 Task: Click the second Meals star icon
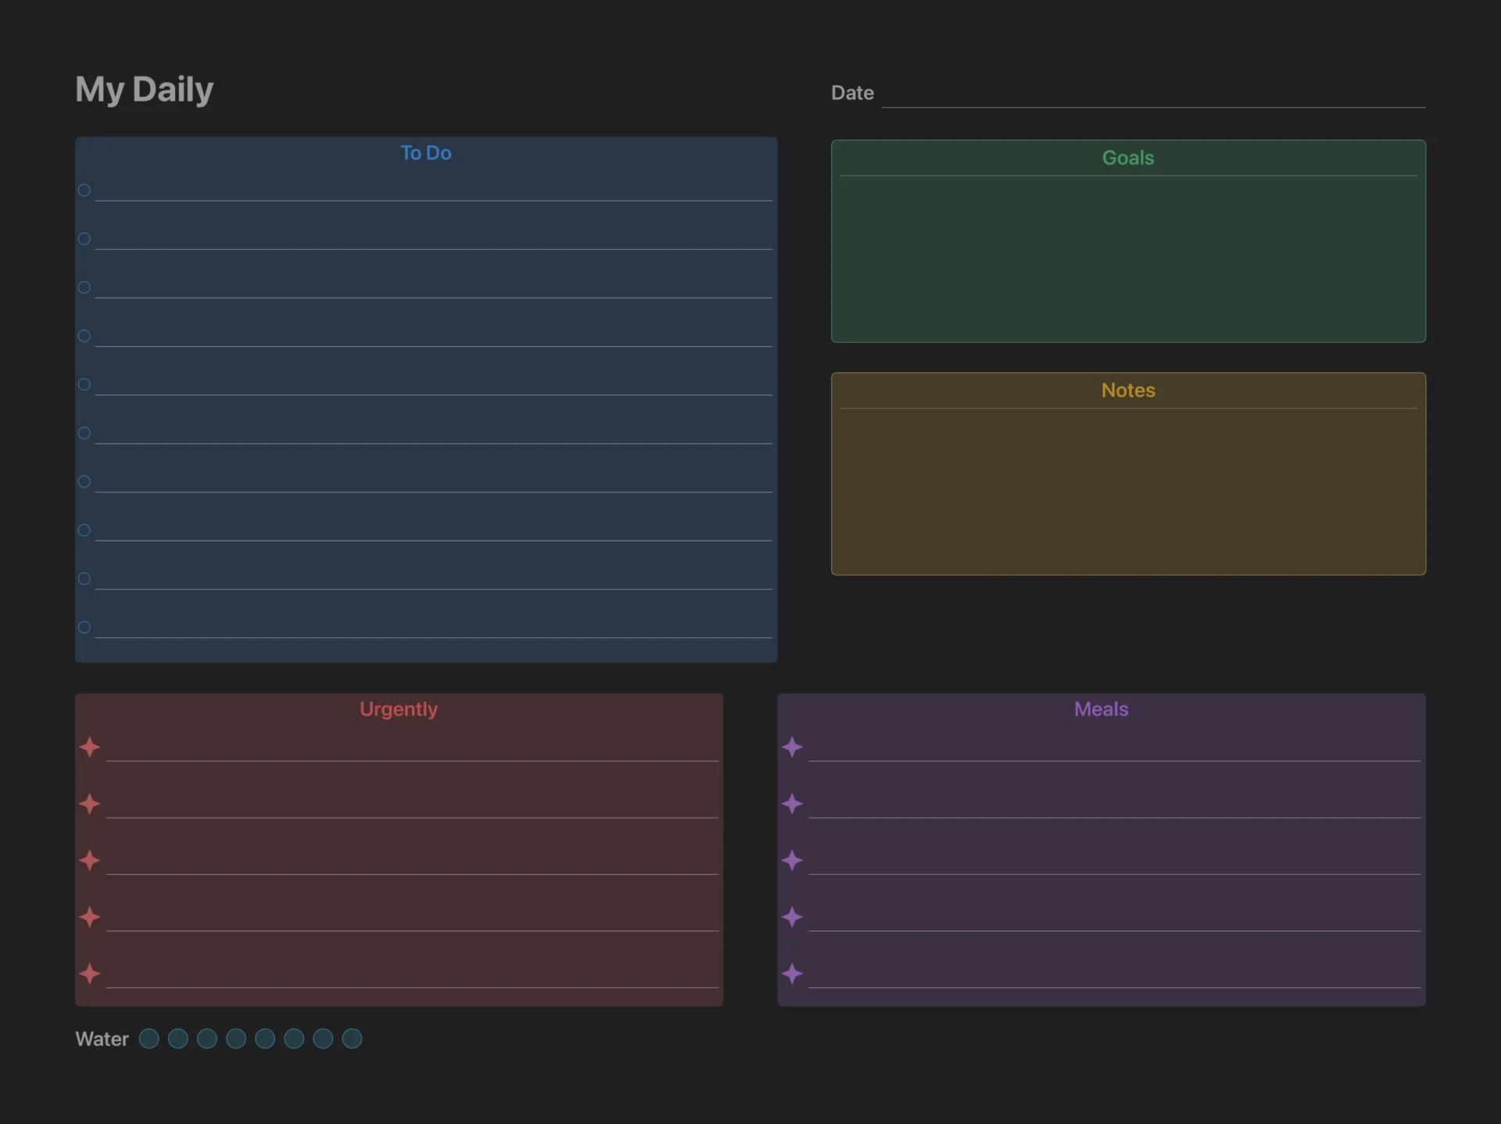point(792,803)
